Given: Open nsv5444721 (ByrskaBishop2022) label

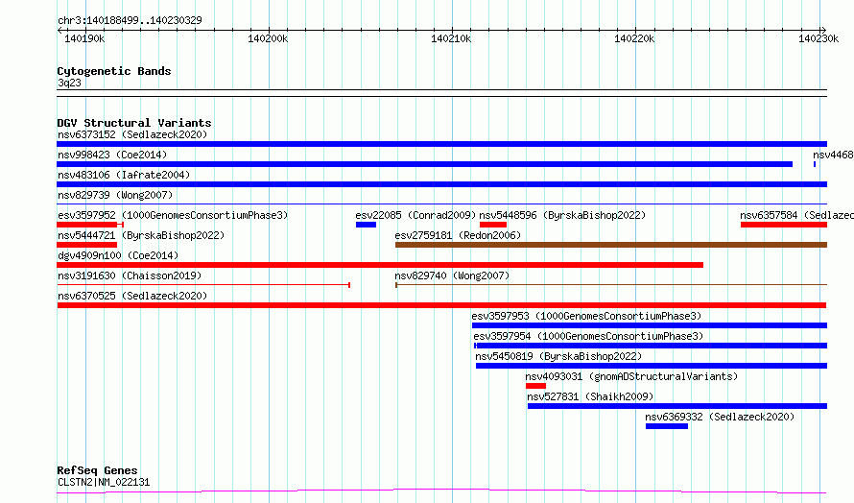Looking at the screenshot, I should click(x=141, y=235).
